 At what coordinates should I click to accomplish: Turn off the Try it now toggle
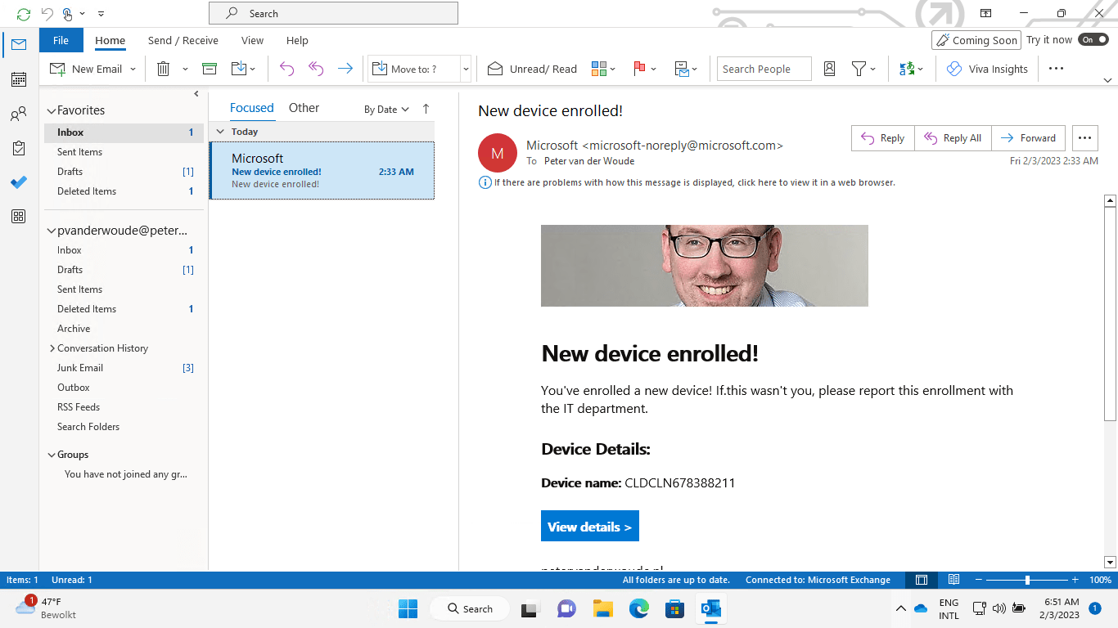pyautogui.click(x=1093, y=39)
